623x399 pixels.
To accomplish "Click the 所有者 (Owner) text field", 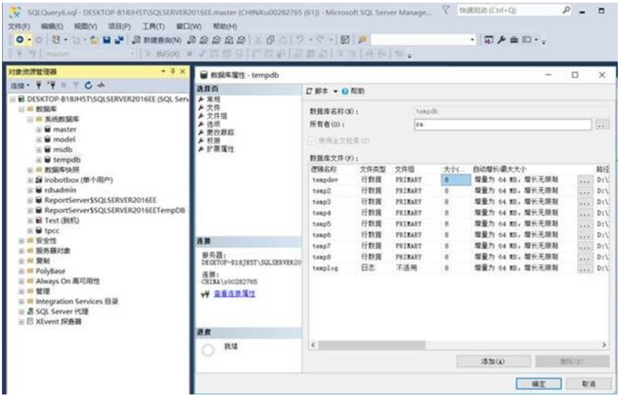I will pos(502,124).
